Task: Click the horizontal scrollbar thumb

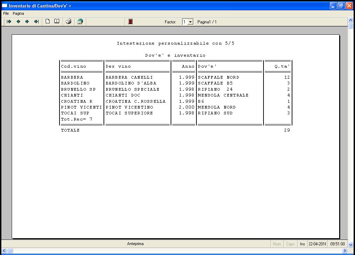Action: tap(10, 251)
